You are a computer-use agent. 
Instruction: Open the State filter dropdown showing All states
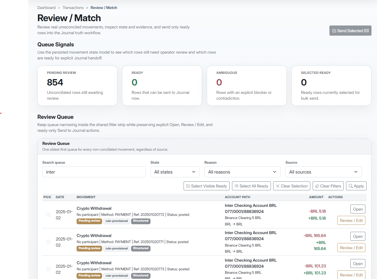click(x=175, y=172)
